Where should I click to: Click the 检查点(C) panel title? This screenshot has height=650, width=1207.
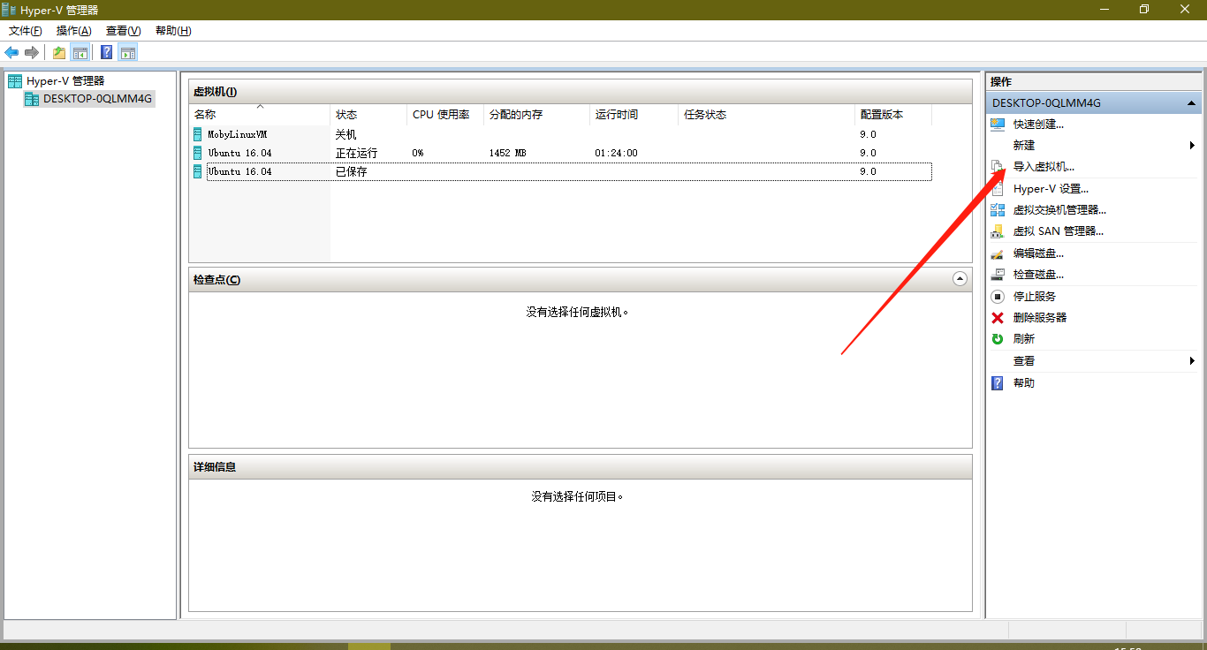click(217, 280)
